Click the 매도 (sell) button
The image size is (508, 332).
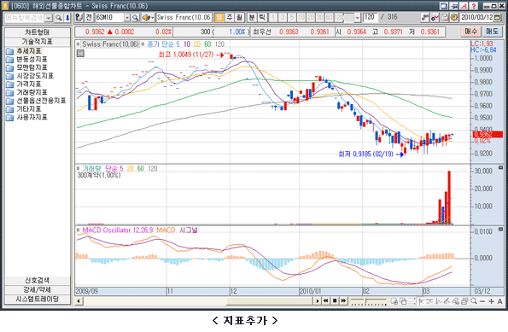click(492, 32)
